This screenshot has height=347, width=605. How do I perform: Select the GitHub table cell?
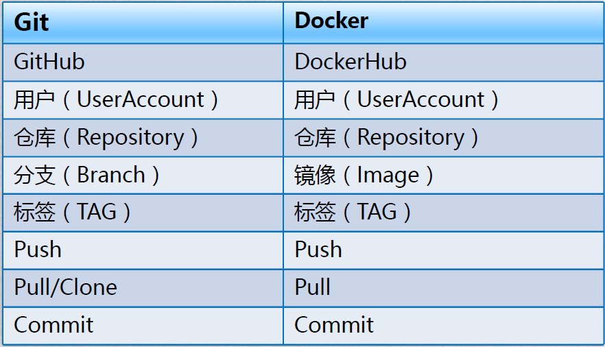pyautogui.click(x=49, y=62)
